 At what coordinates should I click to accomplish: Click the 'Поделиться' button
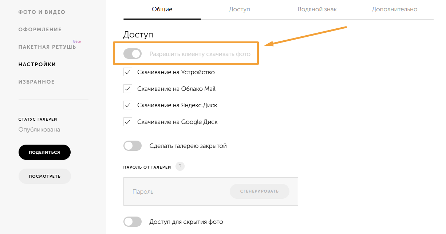pyautogui.click(x=44, y=152)
